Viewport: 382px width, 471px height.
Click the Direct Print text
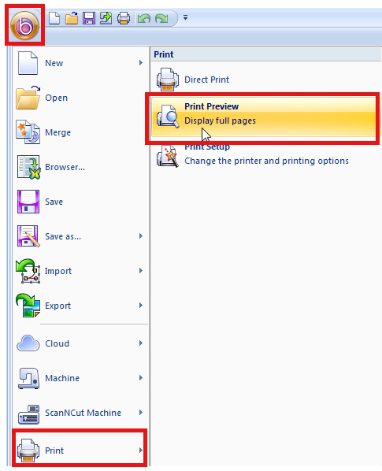coord(206,80)
